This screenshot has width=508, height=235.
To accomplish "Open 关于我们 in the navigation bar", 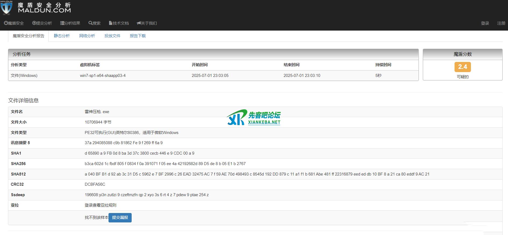I will pyautogui.click(x=147, y=23).
